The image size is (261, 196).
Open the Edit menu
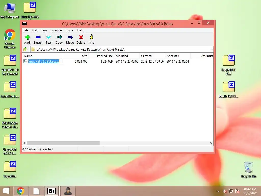pyautogui.click(x=34, y=30)
